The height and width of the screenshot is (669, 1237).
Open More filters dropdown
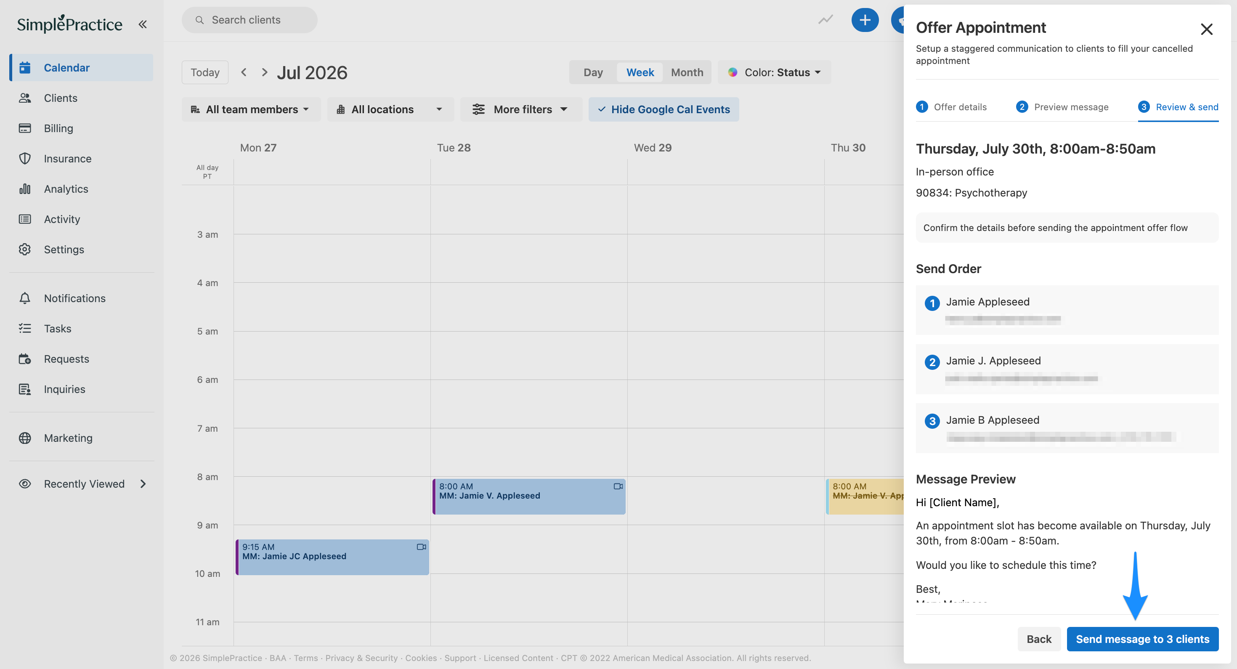point(521,109)
